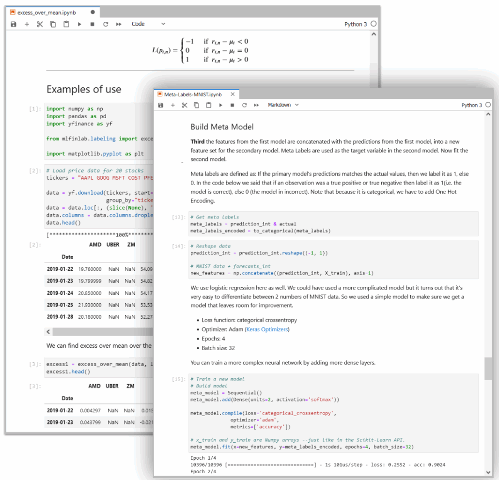Viewport: 499px width, 480px height.
Task: Open the Markdown cell type dropdown
Action: click(x=283, y=105)
